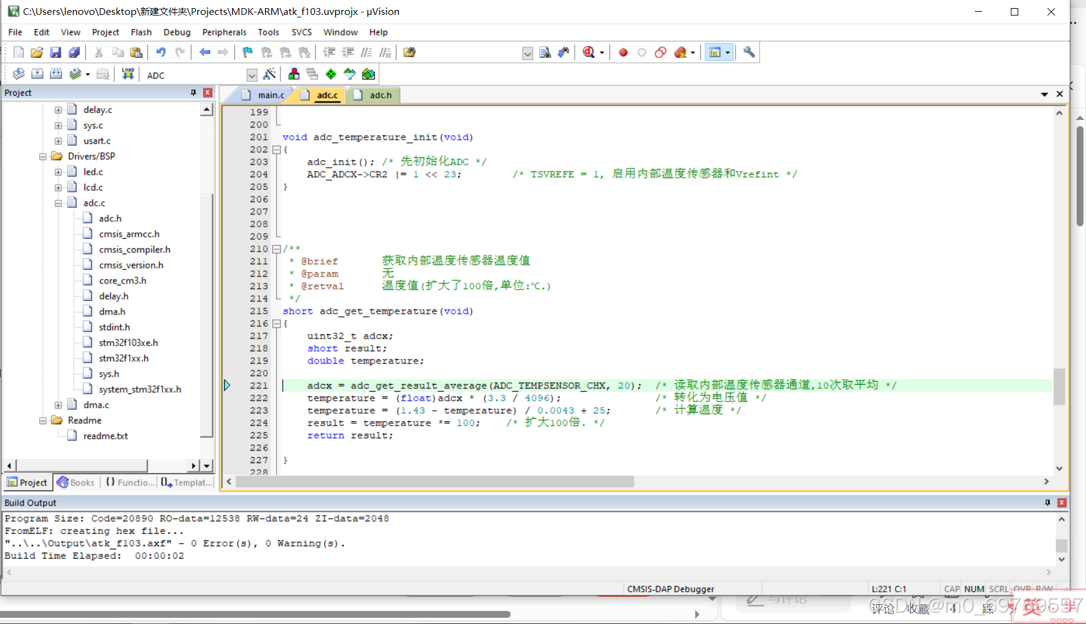This screenshot has height=624, width=1086.
Task: Collapse the Drivers/BSP folder
Action: 42,157
